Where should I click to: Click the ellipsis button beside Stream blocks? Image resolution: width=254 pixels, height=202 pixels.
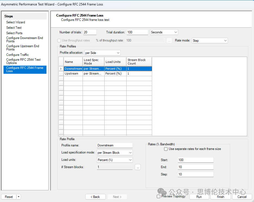(x=138, y=167)
